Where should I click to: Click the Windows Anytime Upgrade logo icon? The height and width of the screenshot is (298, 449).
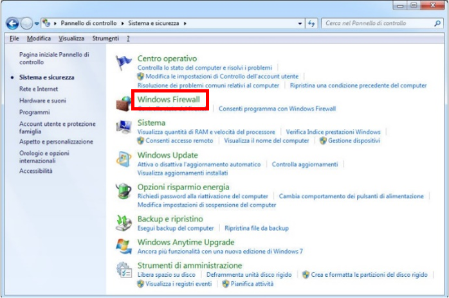pos(124,246)
